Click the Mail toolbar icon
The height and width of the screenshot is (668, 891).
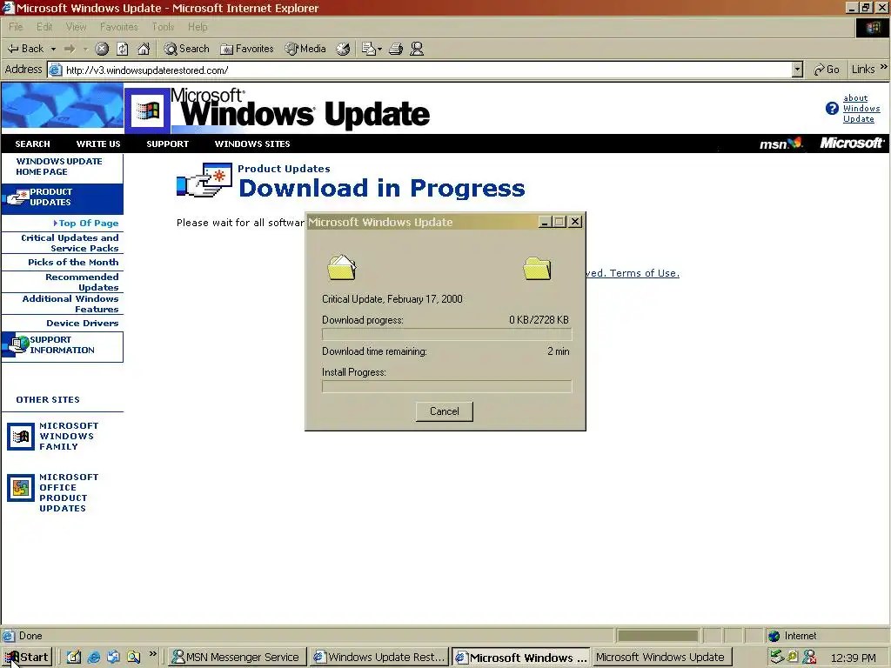tap(368, 49)
